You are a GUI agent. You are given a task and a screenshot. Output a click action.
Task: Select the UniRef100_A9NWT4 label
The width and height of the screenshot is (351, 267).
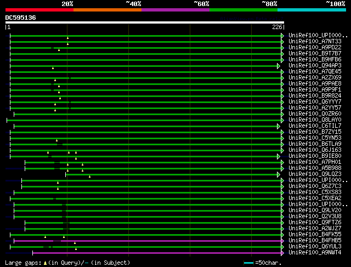[x=315, y=253]
